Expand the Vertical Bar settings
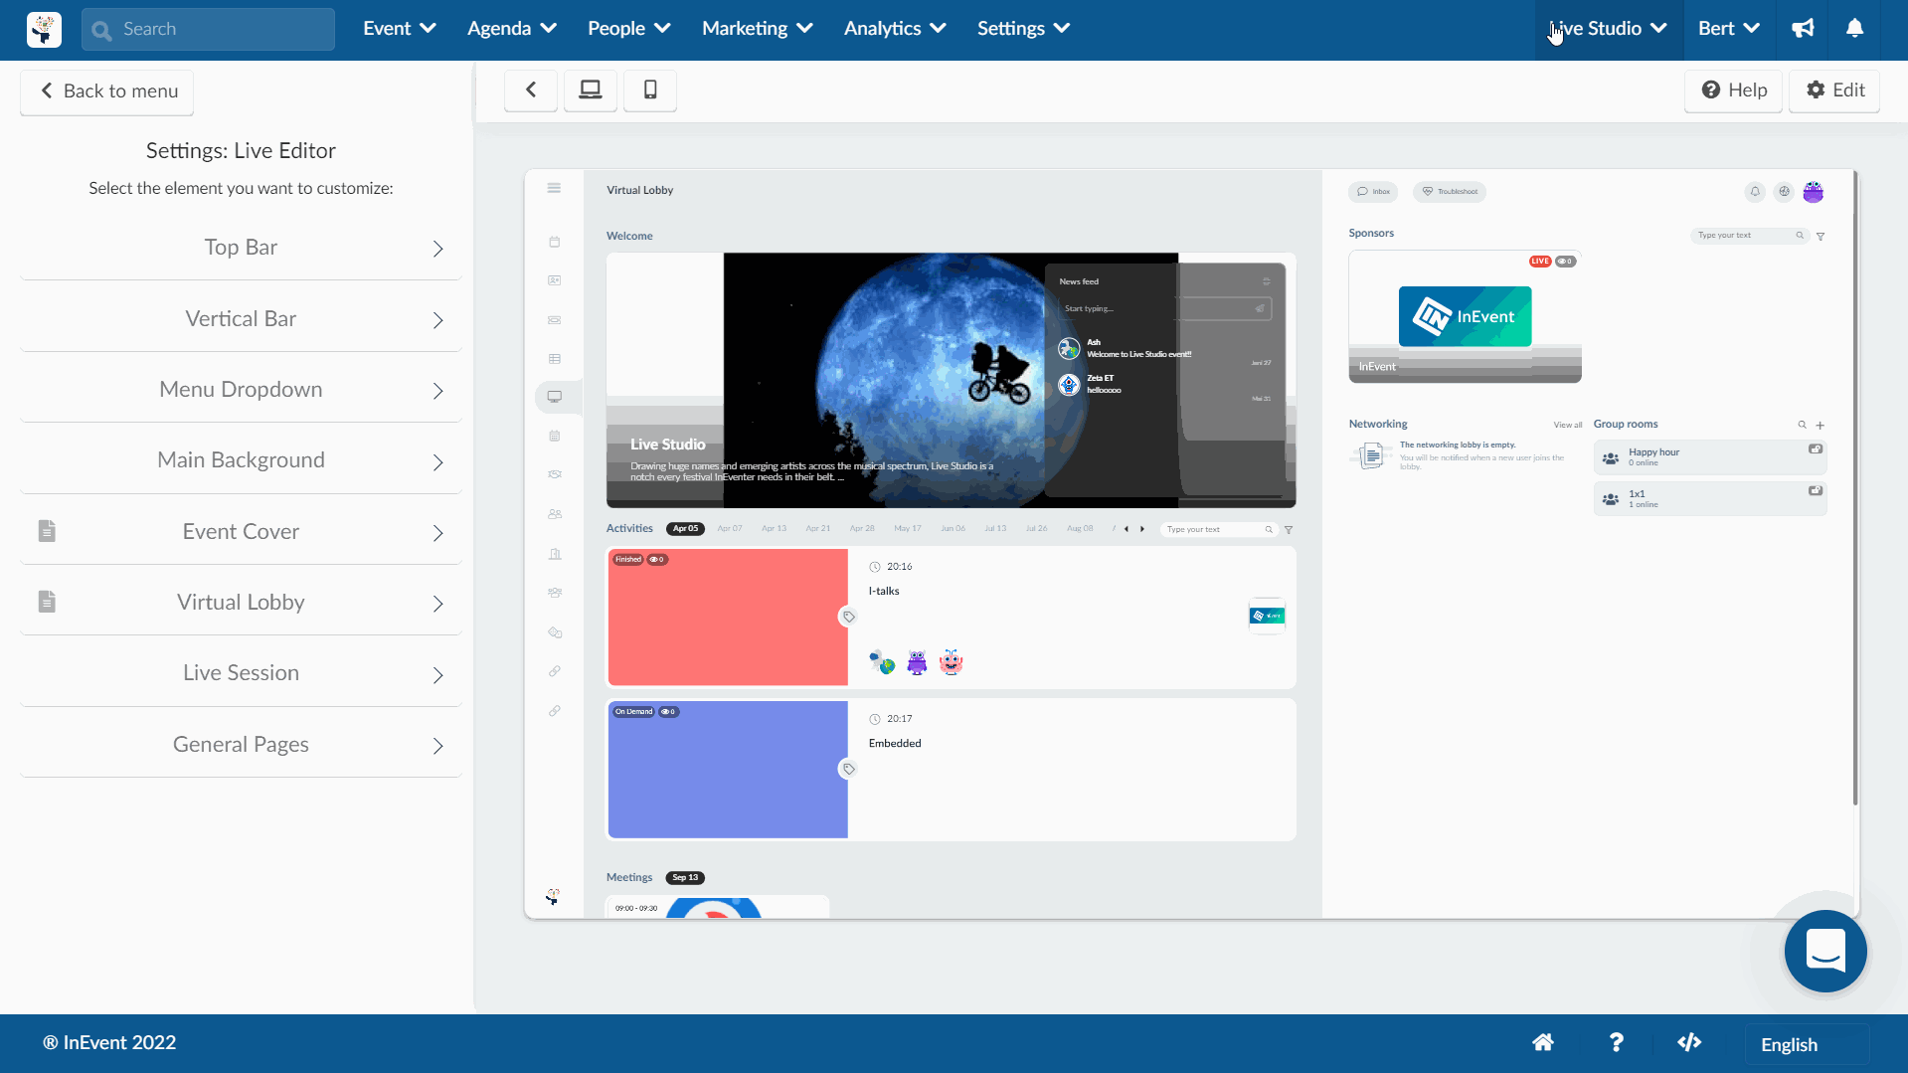 (x=241, y=319)
